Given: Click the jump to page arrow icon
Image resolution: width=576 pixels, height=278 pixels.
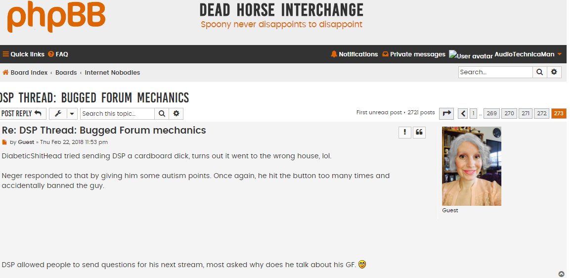Looking at the screenshot, I should pos(446,114).
